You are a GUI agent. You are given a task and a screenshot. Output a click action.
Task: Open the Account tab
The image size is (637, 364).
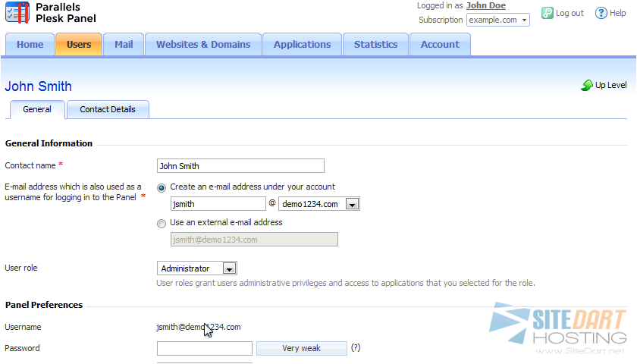[440, 44]
